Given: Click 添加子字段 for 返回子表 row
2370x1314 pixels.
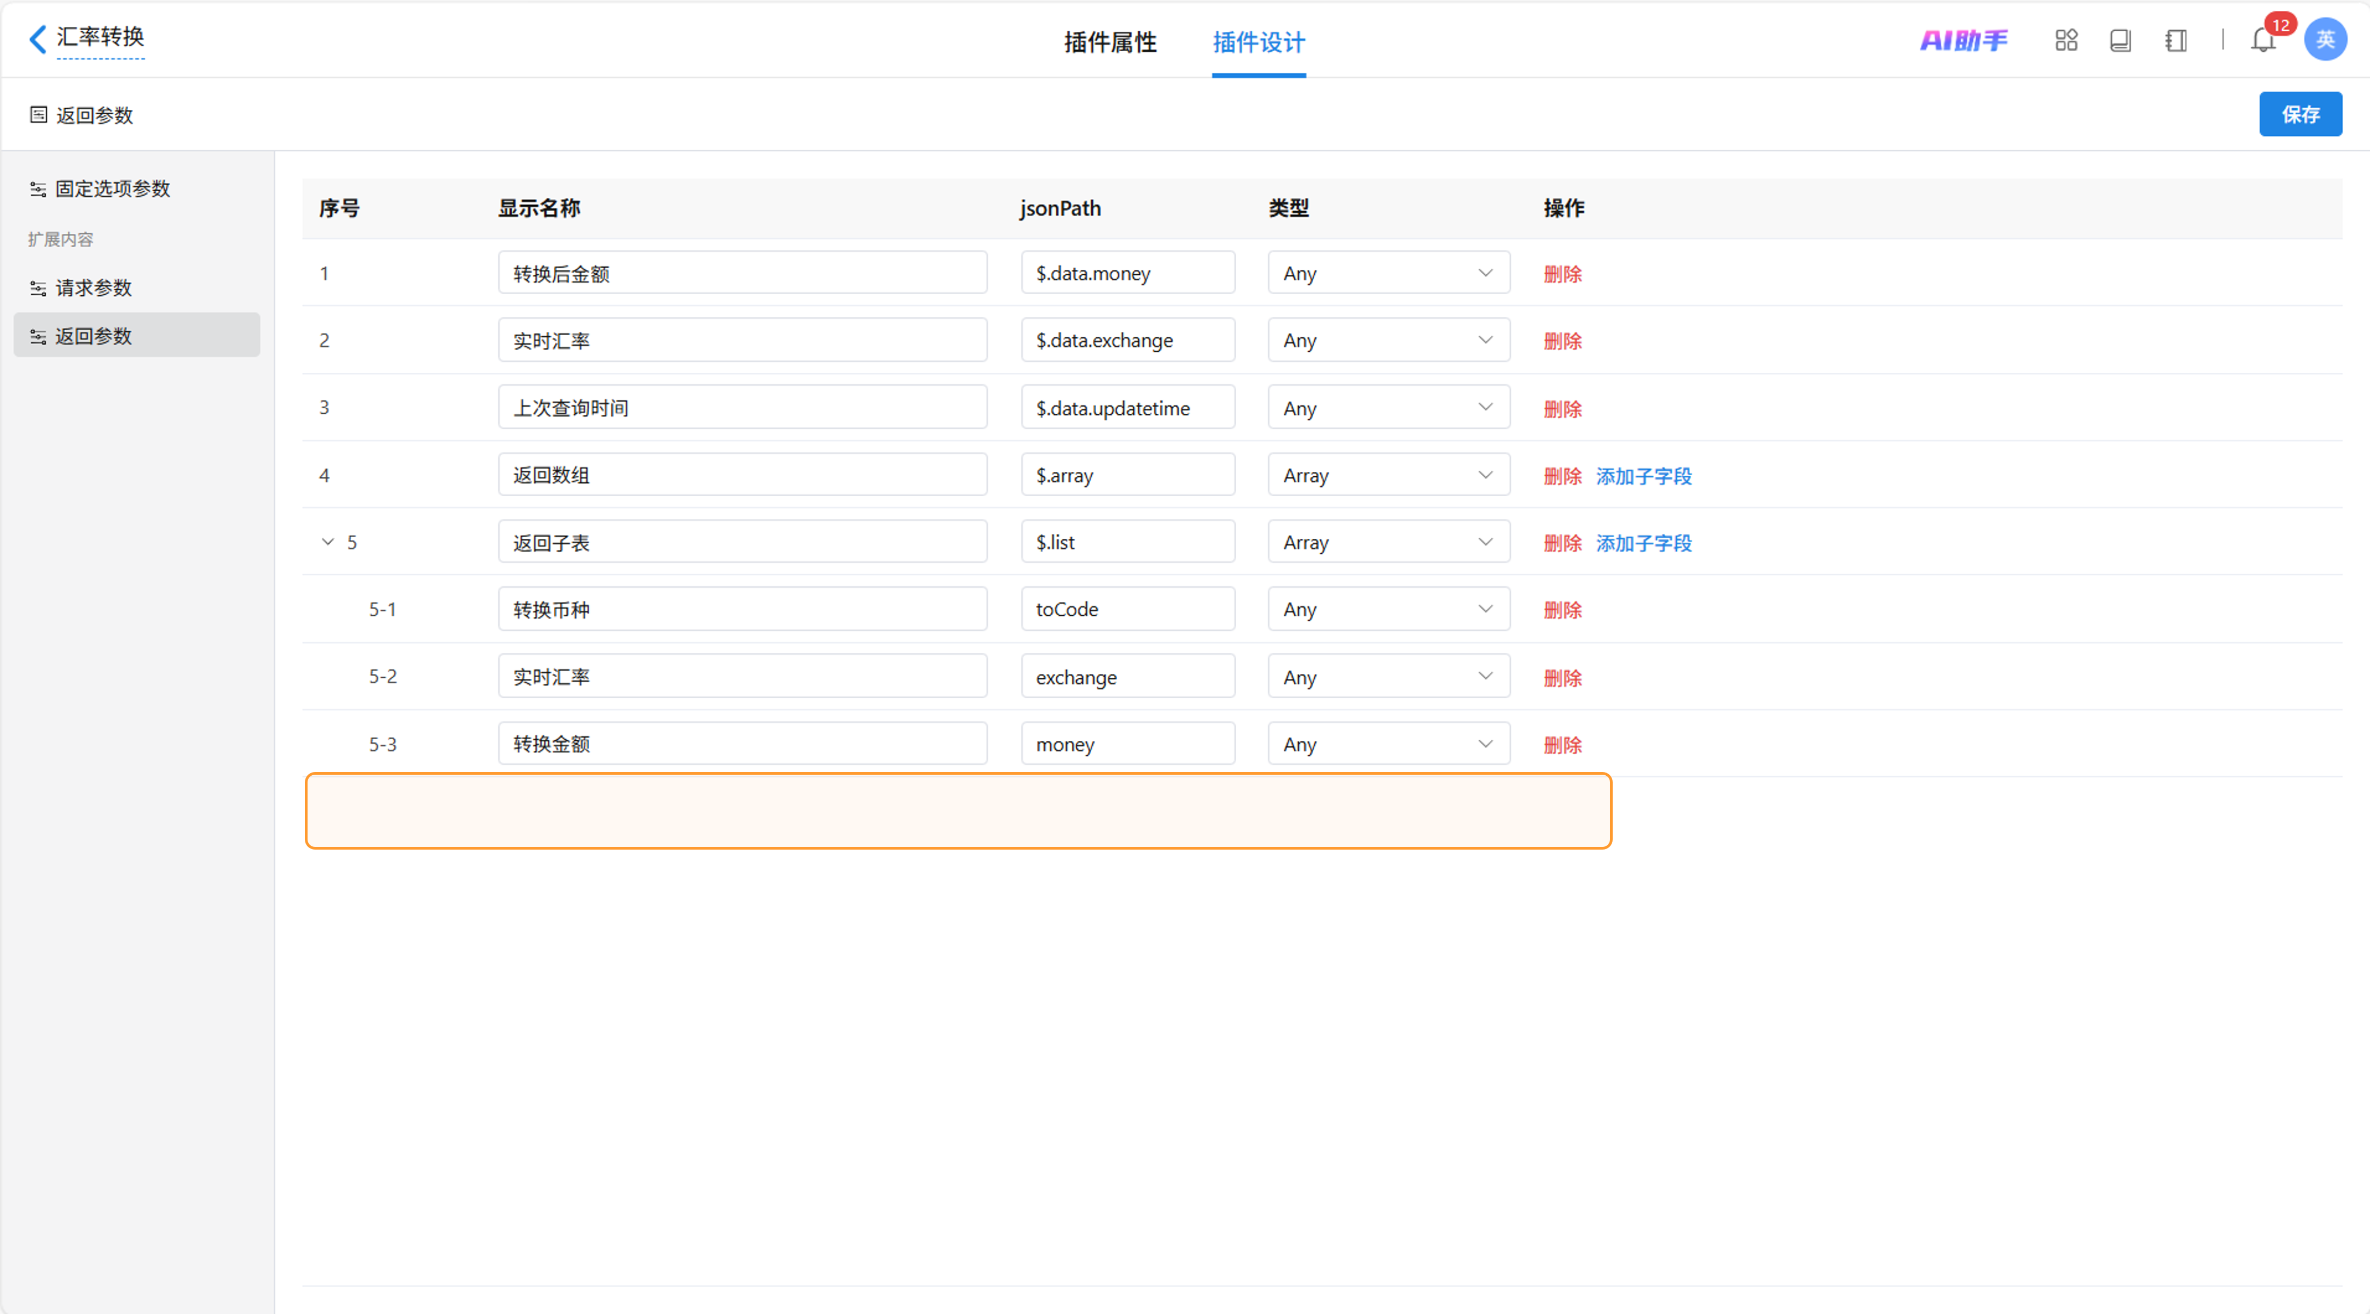Looking at the screenshot, I should [1643, 543].
